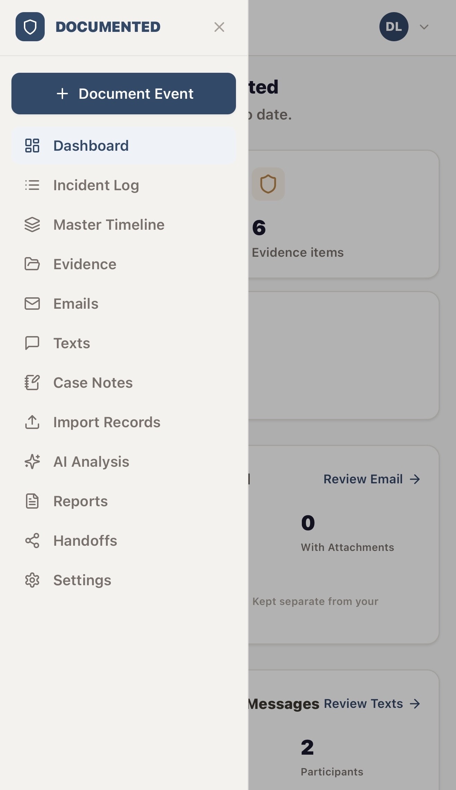This screenshot has height=790, width=456.
Task: Click the 'With Attachments' label
Action: (x=348, y=547)
